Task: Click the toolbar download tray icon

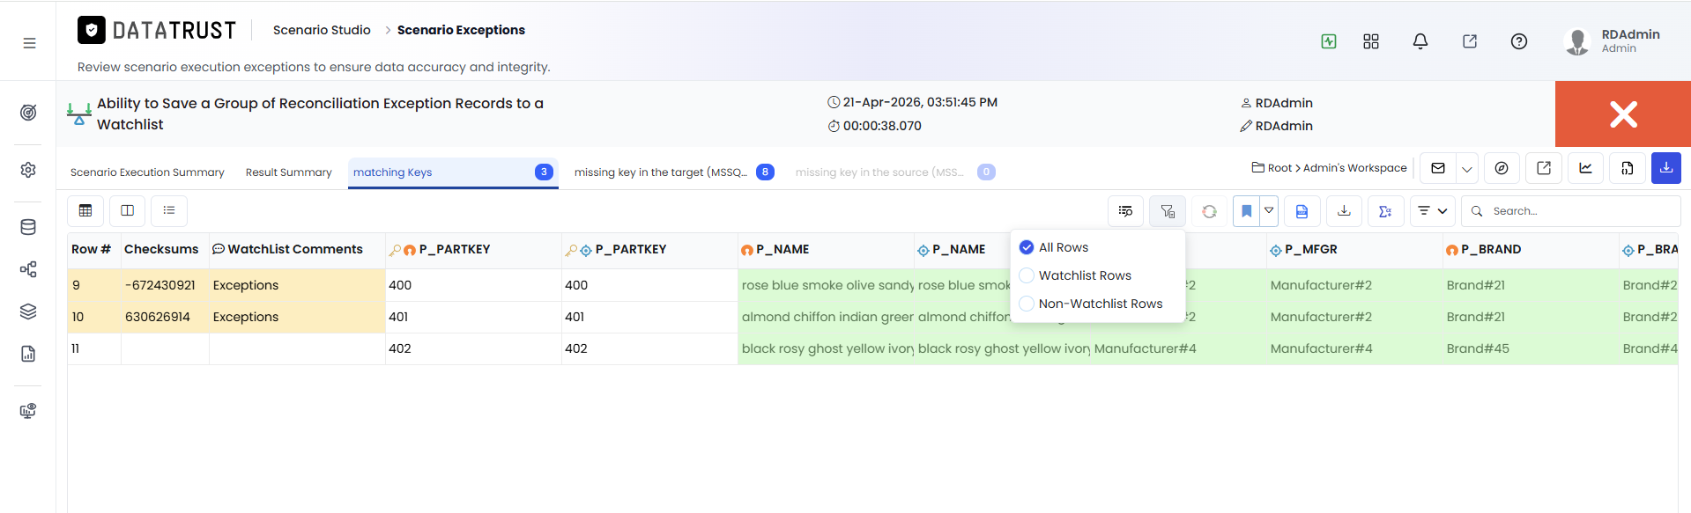Action: click(x=1344, y=211)
